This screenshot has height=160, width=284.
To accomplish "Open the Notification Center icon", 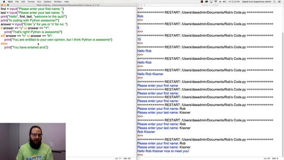I will click(279, 2).
